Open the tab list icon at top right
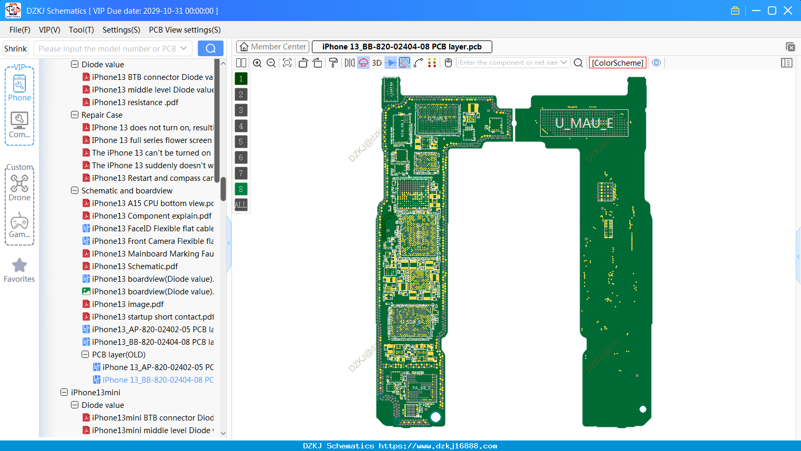Image resolution: width=801 pixels, height=451 pixels. coord(790,47)
